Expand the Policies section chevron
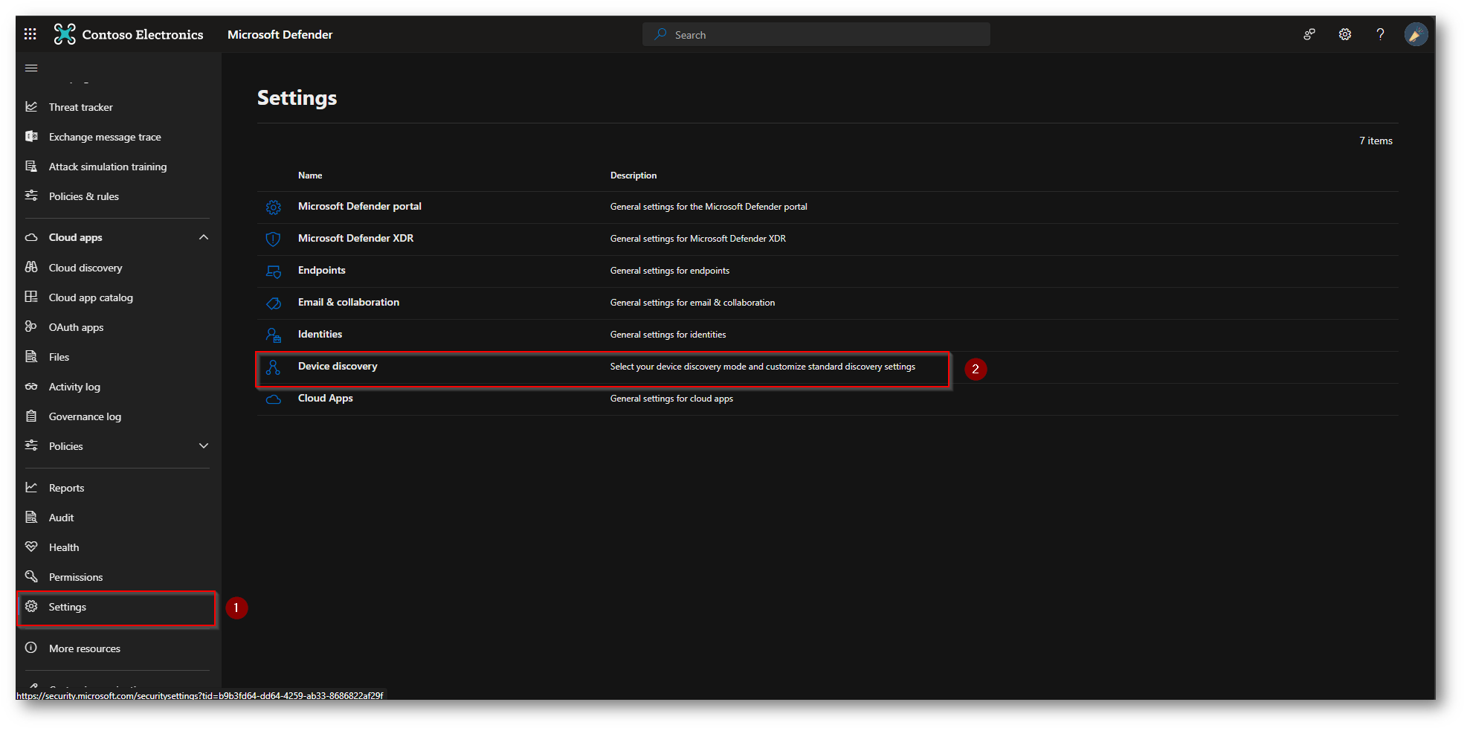This screenshot has width=1467, height=731. click(204, 446)
